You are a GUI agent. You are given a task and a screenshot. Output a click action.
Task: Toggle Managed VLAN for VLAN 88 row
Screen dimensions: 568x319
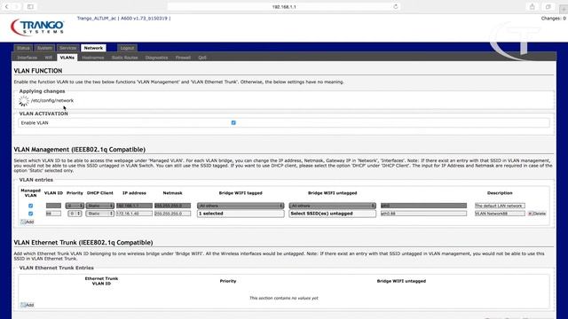(x=30, y=214)
